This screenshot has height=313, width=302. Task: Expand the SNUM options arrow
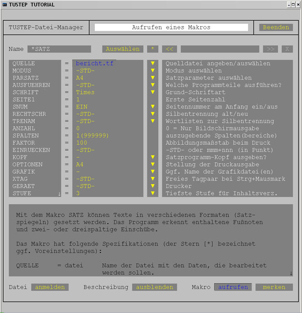coord(153,107)
